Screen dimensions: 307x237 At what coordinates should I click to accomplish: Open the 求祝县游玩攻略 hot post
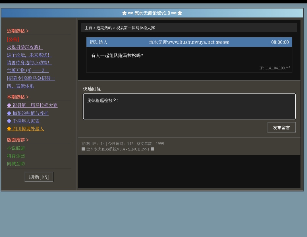pos(25,47)
